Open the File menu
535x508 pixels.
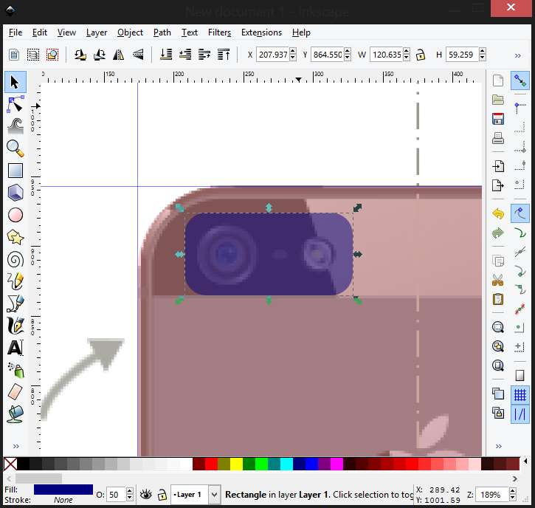[x=15, y=32]
